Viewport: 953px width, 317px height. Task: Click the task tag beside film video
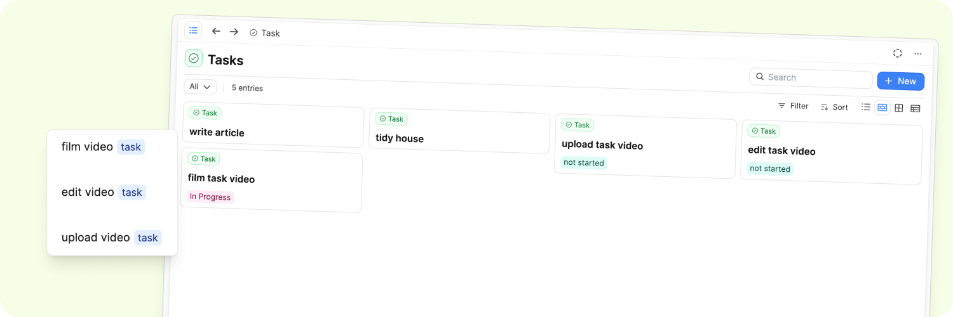131,147
